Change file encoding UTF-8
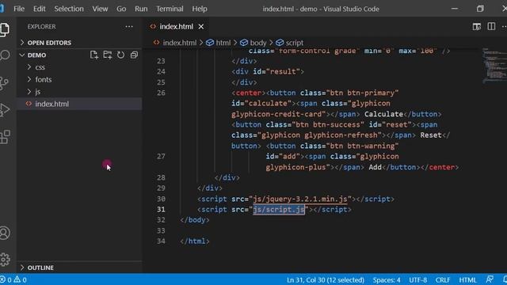This screenshot has height=285, width=507. 417,279
